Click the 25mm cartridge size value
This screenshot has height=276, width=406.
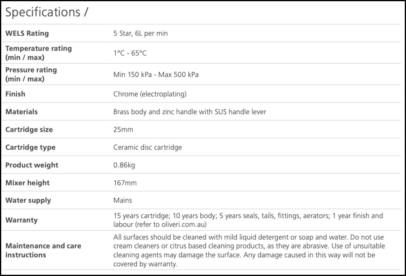click(123, 130)
